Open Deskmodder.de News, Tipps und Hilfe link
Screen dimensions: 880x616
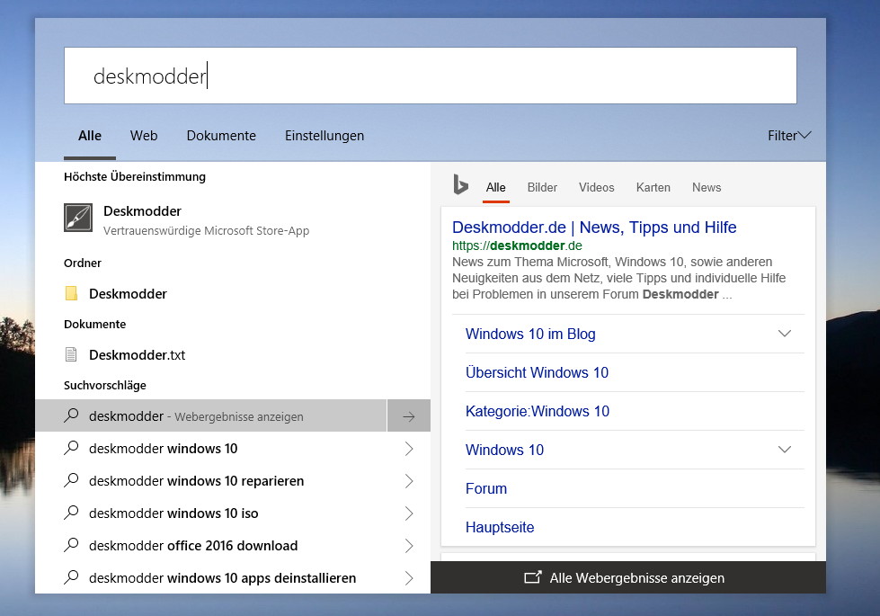(594, 228)
